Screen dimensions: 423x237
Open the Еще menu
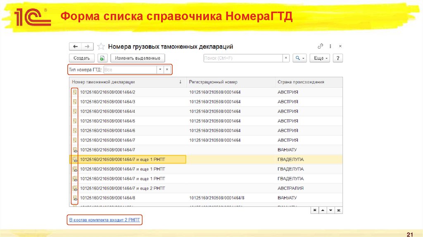pyautogui.click(x=321, y=58)
